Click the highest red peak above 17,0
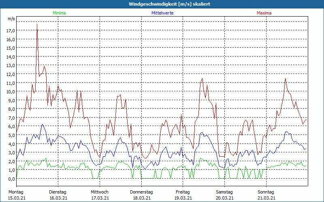Image resolution: width=324 pixels, height=202 pixels. pyautogui.click(x=37, y=24)
